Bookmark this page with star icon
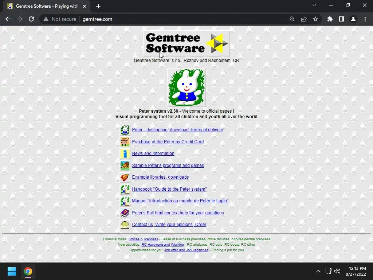Image resolution: width=373 pixels, height=280 pixels. (315, 19)
